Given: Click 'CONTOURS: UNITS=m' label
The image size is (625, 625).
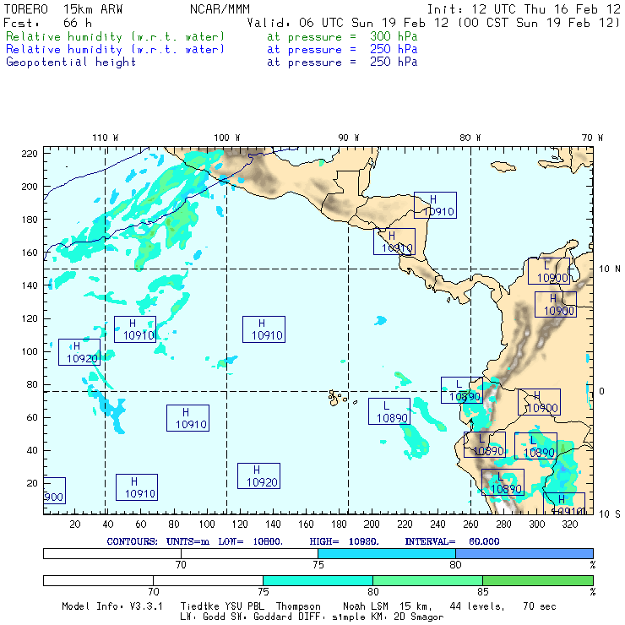Looking at the screenshot, I should coord(158,541).
